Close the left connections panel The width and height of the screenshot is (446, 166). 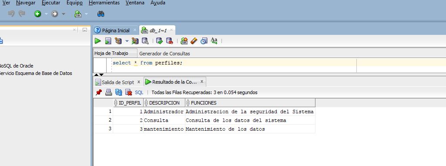74,30
